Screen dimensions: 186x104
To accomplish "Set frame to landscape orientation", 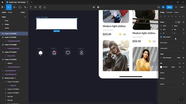I will [179, 22].
